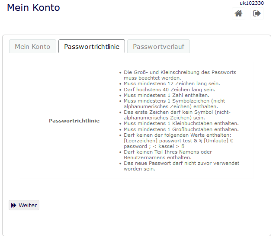Go to the home page icon
273x238 pixels.
(238, 13)
